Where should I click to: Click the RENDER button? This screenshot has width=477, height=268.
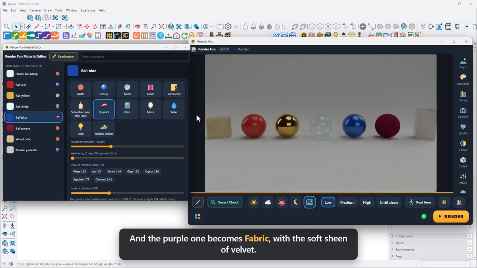[451, 216]
